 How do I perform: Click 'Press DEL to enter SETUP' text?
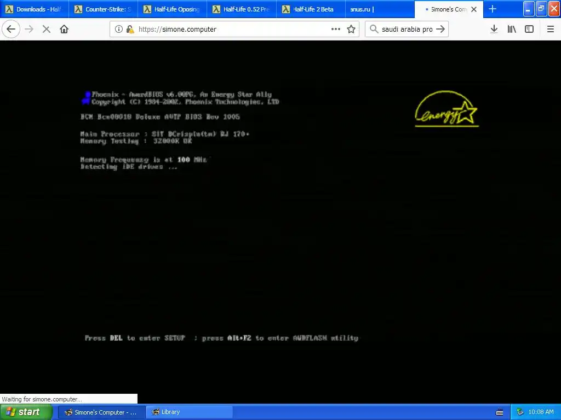pyautogui.click(x=135, y=338)
